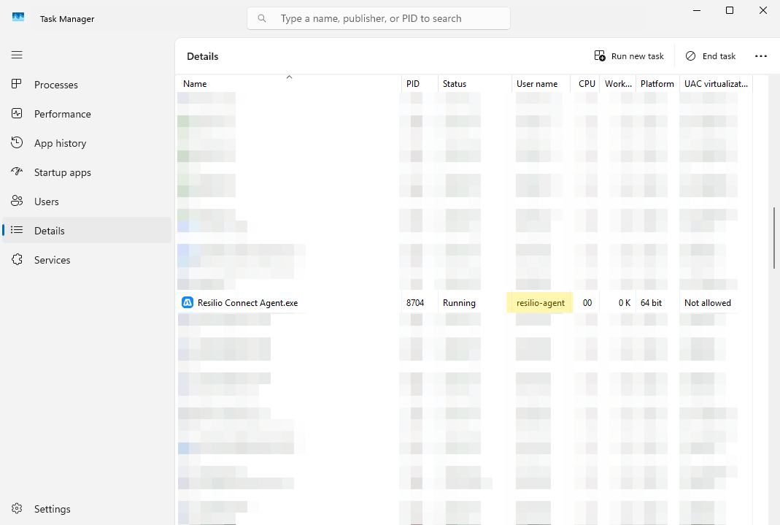Click the Name column sort chevron

coord(289,76)
